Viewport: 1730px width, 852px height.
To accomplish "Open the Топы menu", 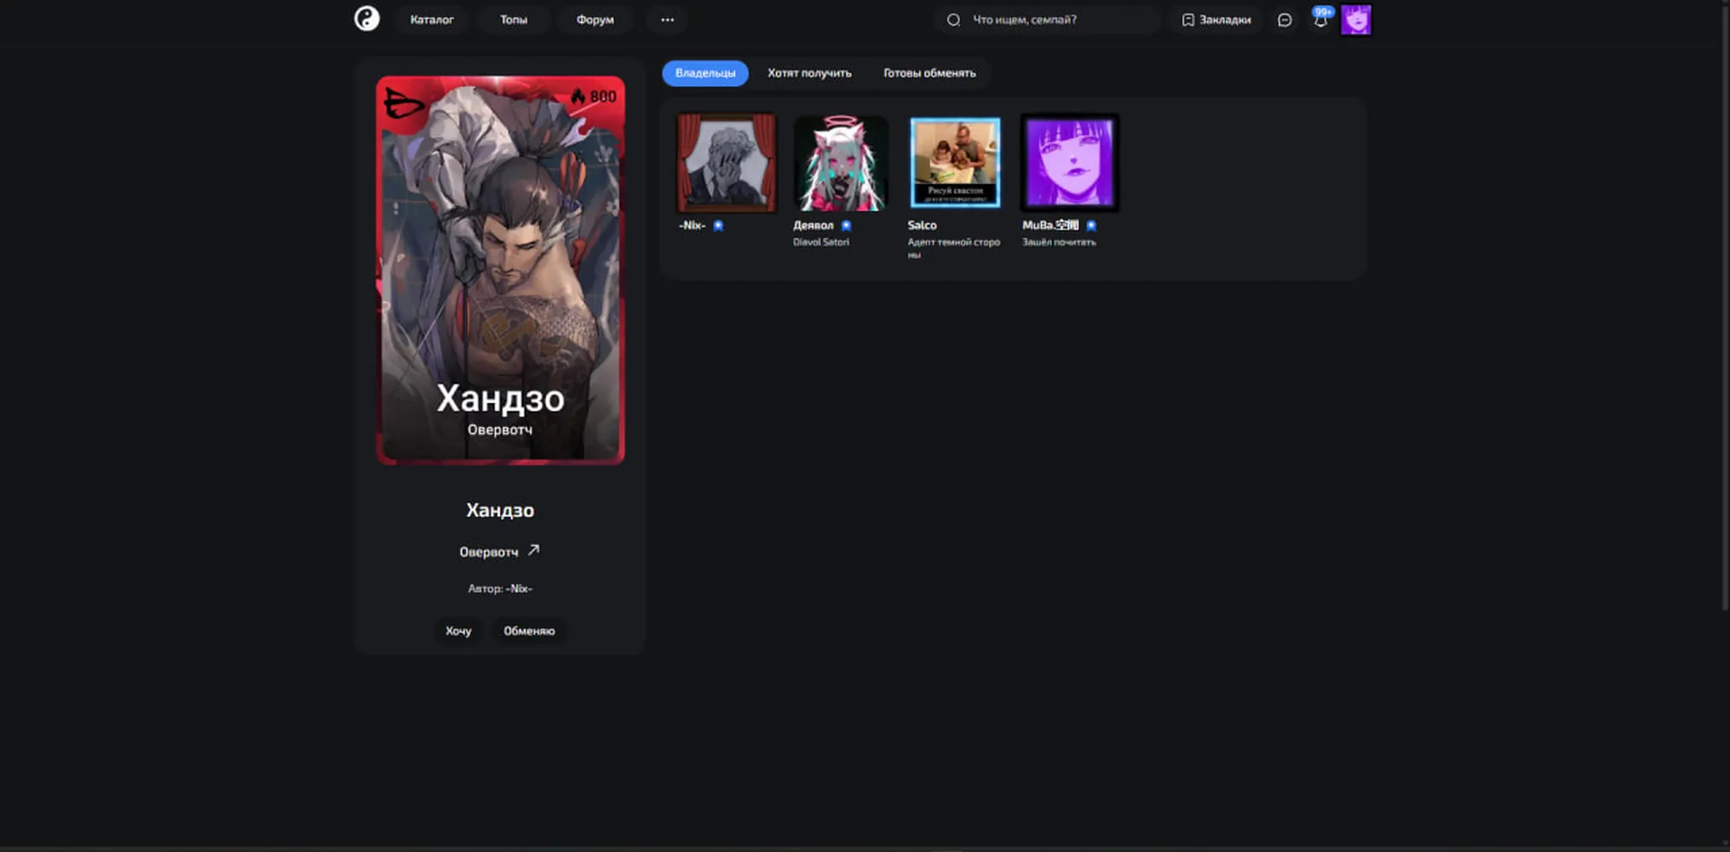I will click(514, 20).
